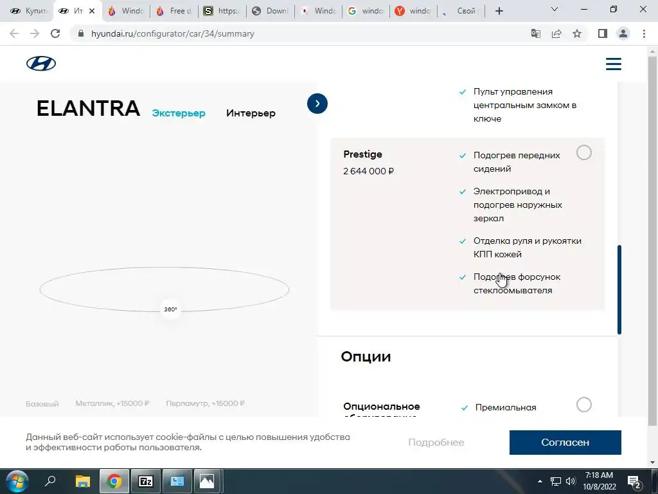This screenshot has width=658, height=494.
Task: Close the active Hyundai tab
Action: point(92,11)
